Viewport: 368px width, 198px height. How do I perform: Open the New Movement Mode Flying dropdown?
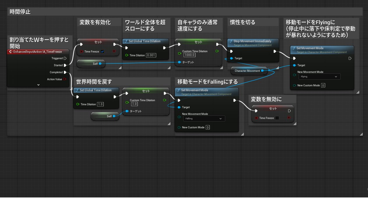(x=320, y=77)
